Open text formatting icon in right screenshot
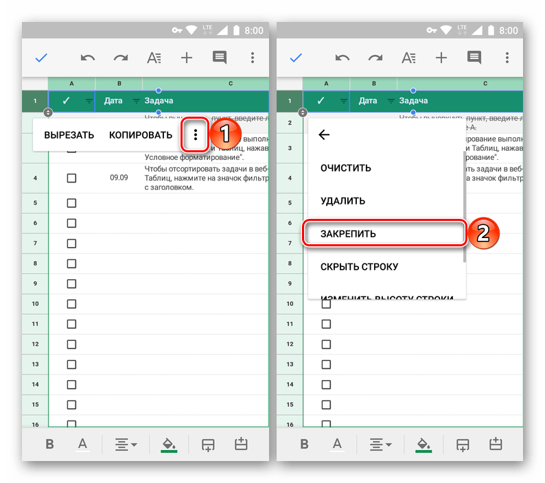The image size is (545, 483). coord(409,58)
